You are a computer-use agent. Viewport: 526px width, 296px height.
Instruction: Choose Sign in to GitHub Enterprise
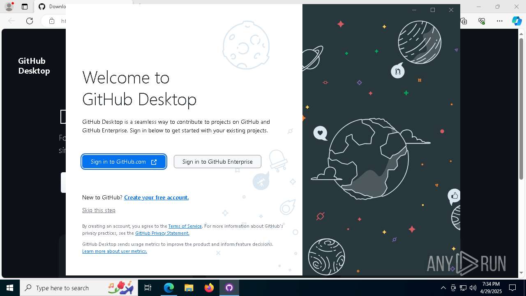pyautogui.click(x=217, y=162)
